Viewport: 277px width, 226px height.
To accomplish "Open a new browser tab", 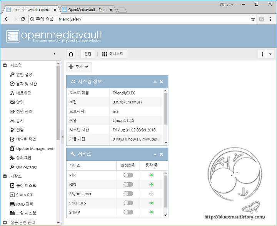I will 122,10.
